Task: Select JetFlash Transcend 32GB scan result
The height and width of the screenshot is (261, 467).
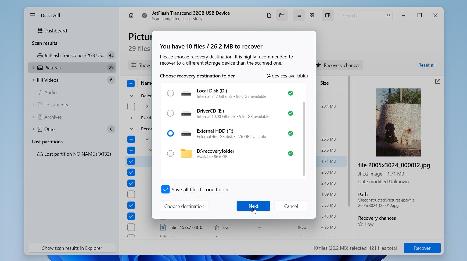Action: coord(72,55)
